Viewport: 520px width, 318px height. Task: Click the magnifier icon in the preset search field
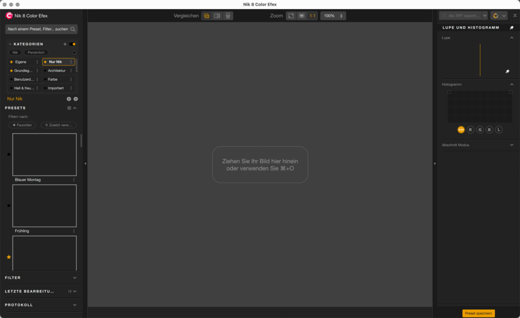pyautogui.click(x=73, y=29)
